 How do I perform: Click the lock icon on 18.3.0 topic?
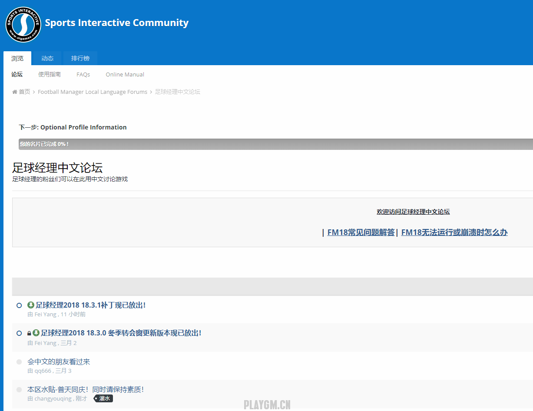[x=29, y=333]
